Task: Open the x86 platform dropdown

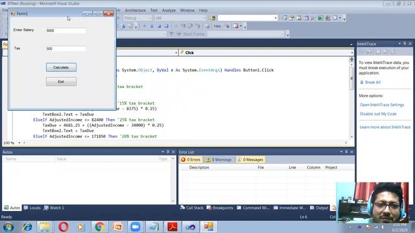Action: click(204, 18)
